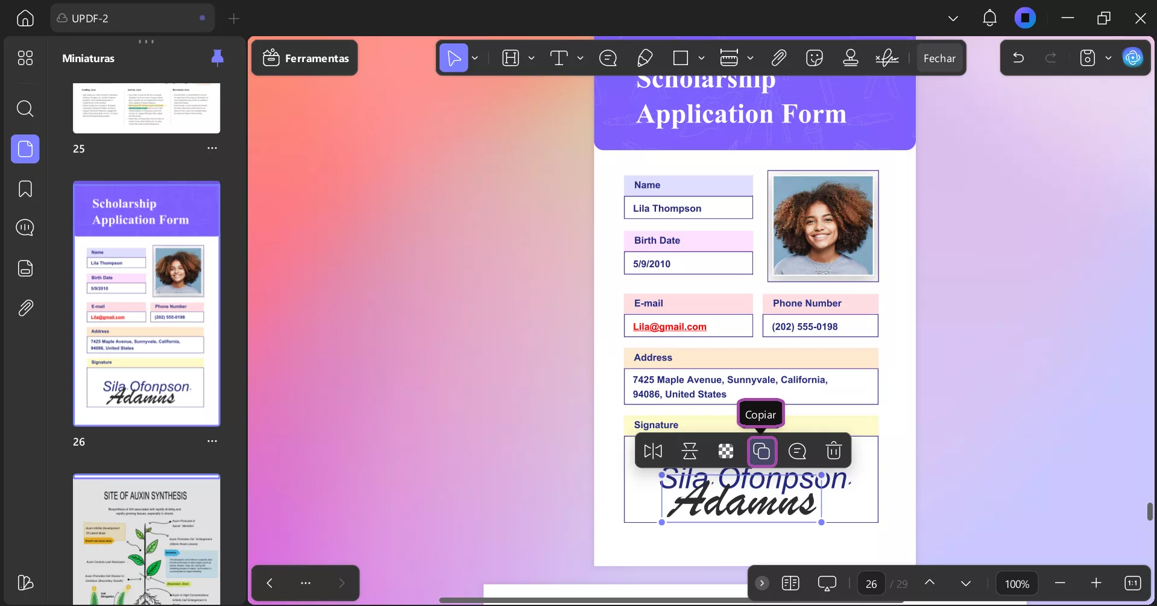
Task: Select the Auxin Synthesis page thumbnail
Action: click(x=147, y=540)
